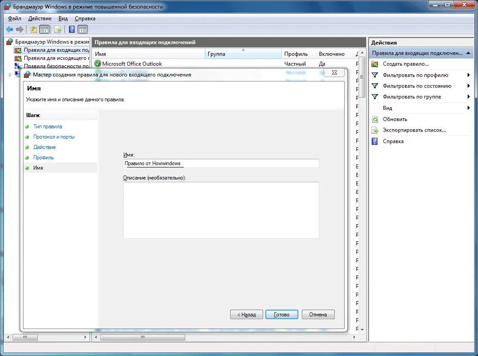Click the Описание description text area
This screenshot has width=478, height=356.
pos(221,210)
